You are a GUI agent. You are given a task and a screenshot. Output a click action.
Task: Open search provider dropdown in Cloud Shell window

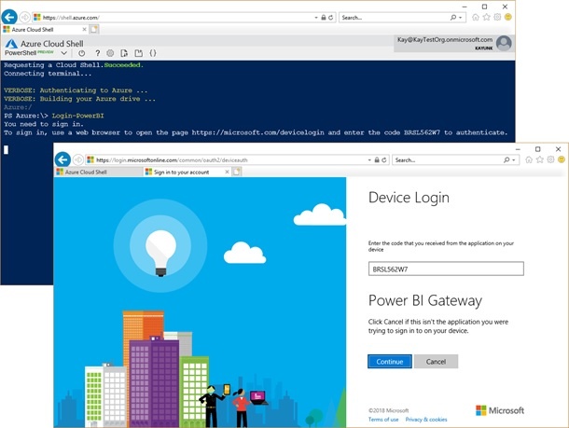click(460, 18)
